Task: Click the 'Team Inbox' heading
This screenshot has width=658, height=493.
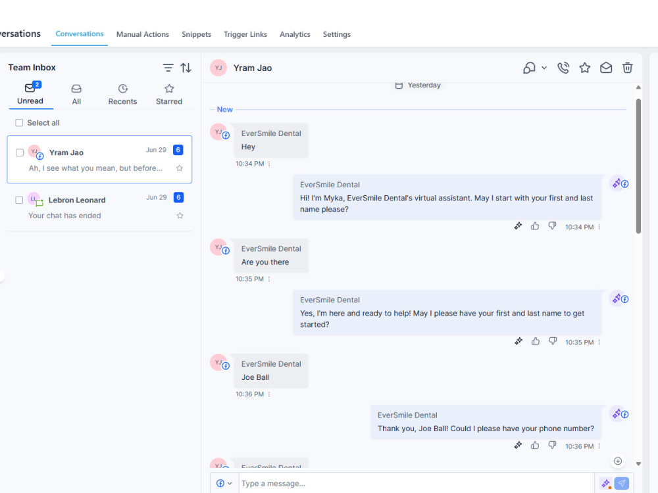Action: tap(32, 68)
